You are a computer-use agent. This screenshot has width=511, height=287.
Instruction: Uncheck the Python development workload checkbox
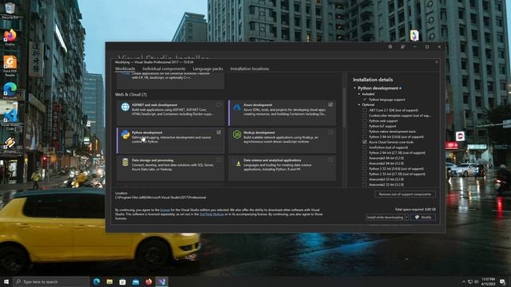click(219, 132)
